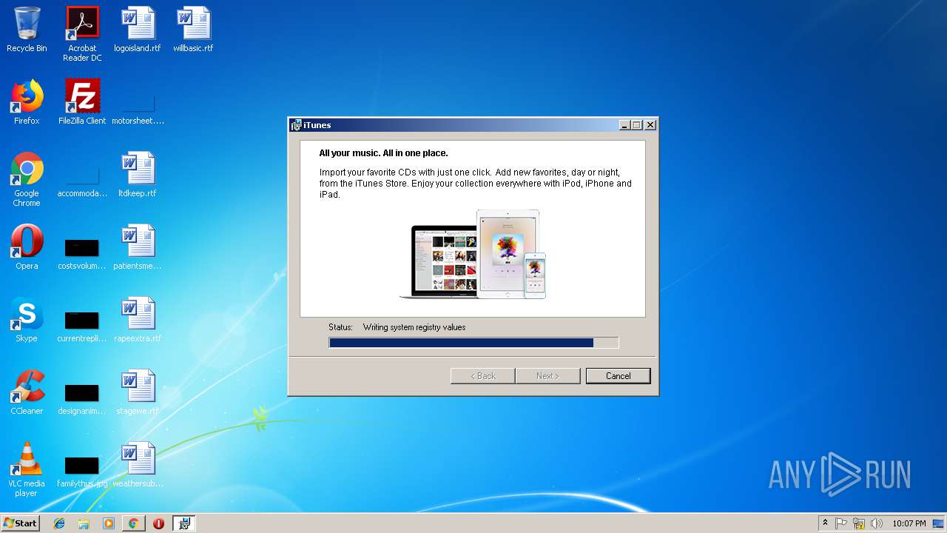Open Acrobat Reader DC shortcut
Screen dimensions: 947x533
(82, 34)
